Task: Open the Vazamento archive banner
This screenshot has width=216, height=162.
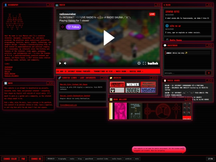Action: coord(117,84)
